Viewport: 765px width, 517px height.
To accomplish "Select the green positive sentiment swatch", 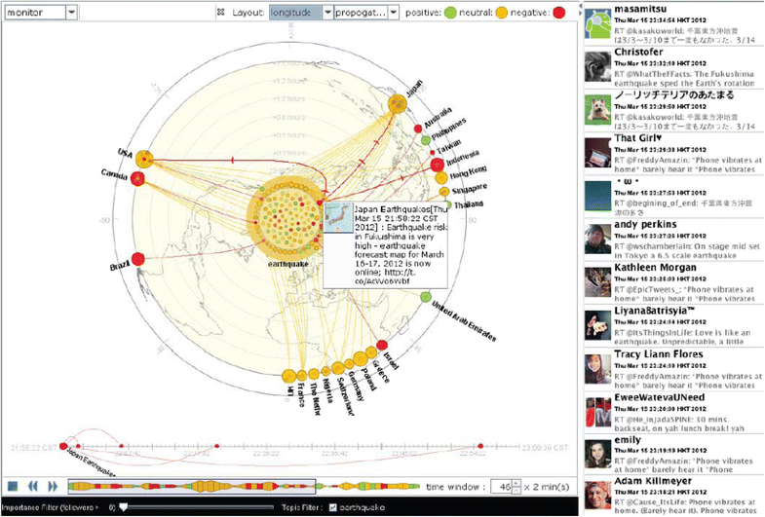I will (450, 13).
